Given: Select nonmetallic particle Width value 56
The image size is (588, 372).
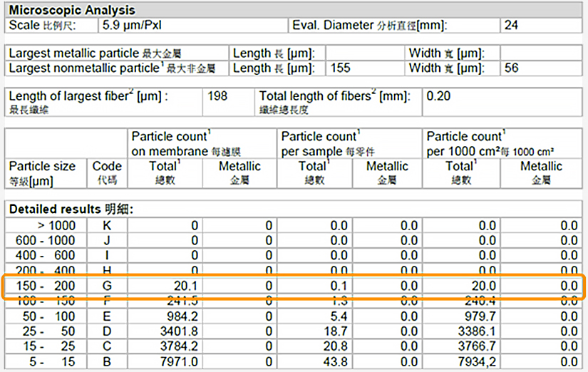Looking at the screenshot, I should [511, 68].
